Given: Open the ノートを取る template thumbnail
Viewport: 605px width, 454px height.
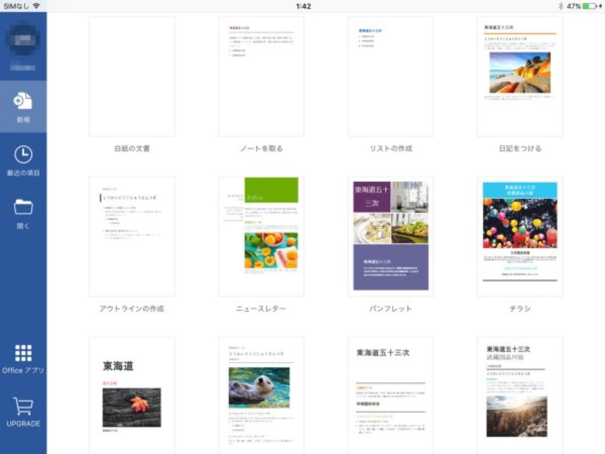Looking at the screenshot, I should tap(261, 77).
